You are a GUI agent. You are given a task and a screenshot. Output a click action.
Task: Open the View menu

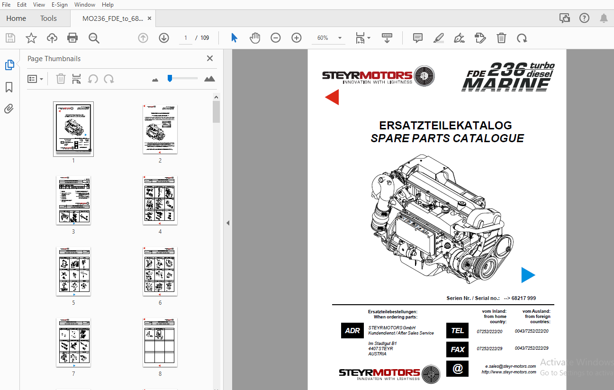tap(39, 5)
